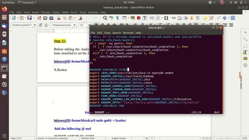Screen dimensions: 249x140
Task: Open Firefox from the Ubuntu dock
Action: tap(4, 9)
